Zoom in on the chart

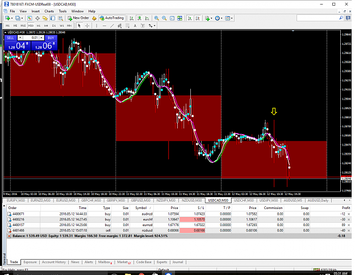pyautogui.click(x=156, y=18)
